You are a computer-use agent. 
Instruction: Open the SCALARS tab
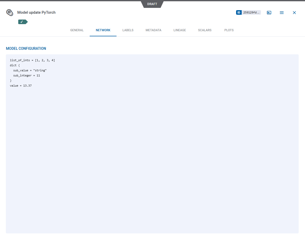coord(205,30)
